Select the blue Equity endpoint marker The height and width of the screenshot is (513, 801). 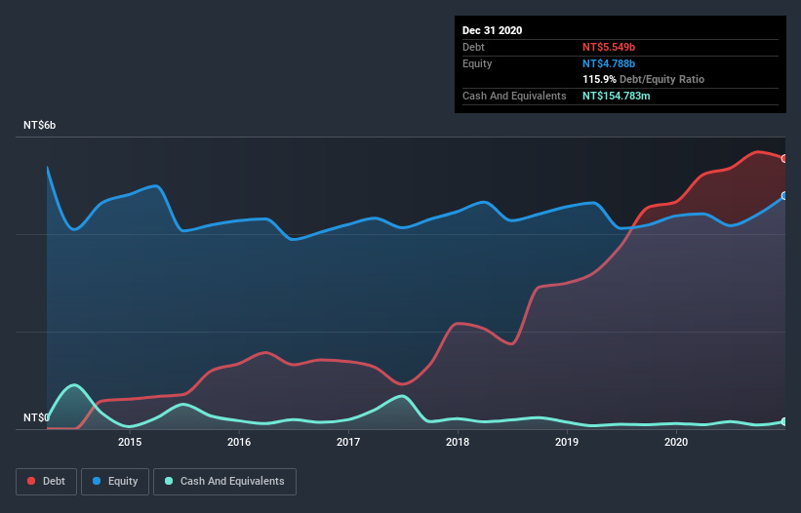(x=784, y=195)
